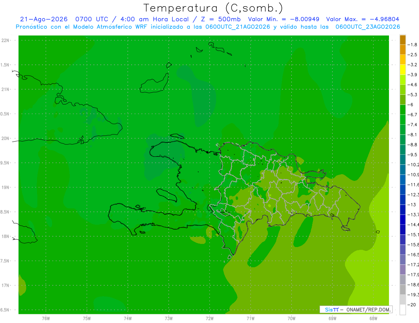The height and width of the screenshot is (323, 419).
Task: Click the "-7.4" color bar label
Action: point(412,124)
